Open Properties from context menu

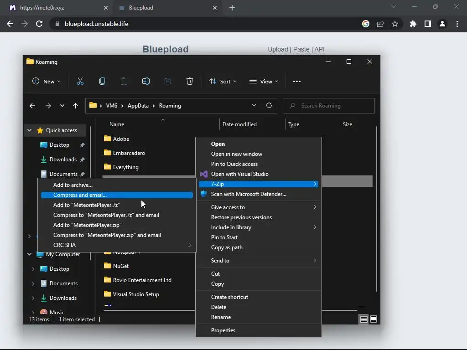point(259,330)
